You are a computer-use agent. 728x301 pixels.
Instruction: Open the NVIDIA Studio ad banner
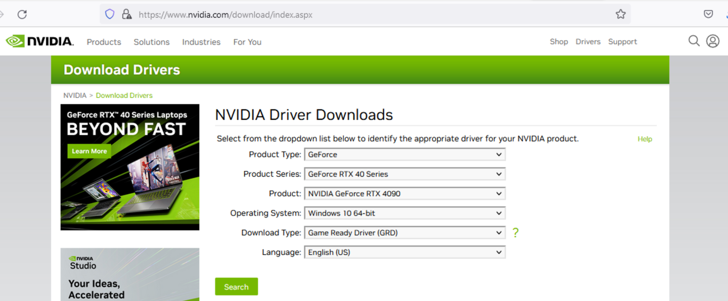(130, 274)
